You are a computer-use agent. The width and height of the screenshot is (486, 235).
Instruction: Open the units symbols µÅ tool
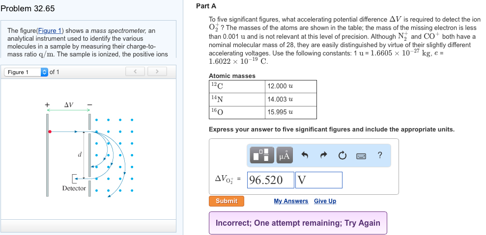coord(285,155)
